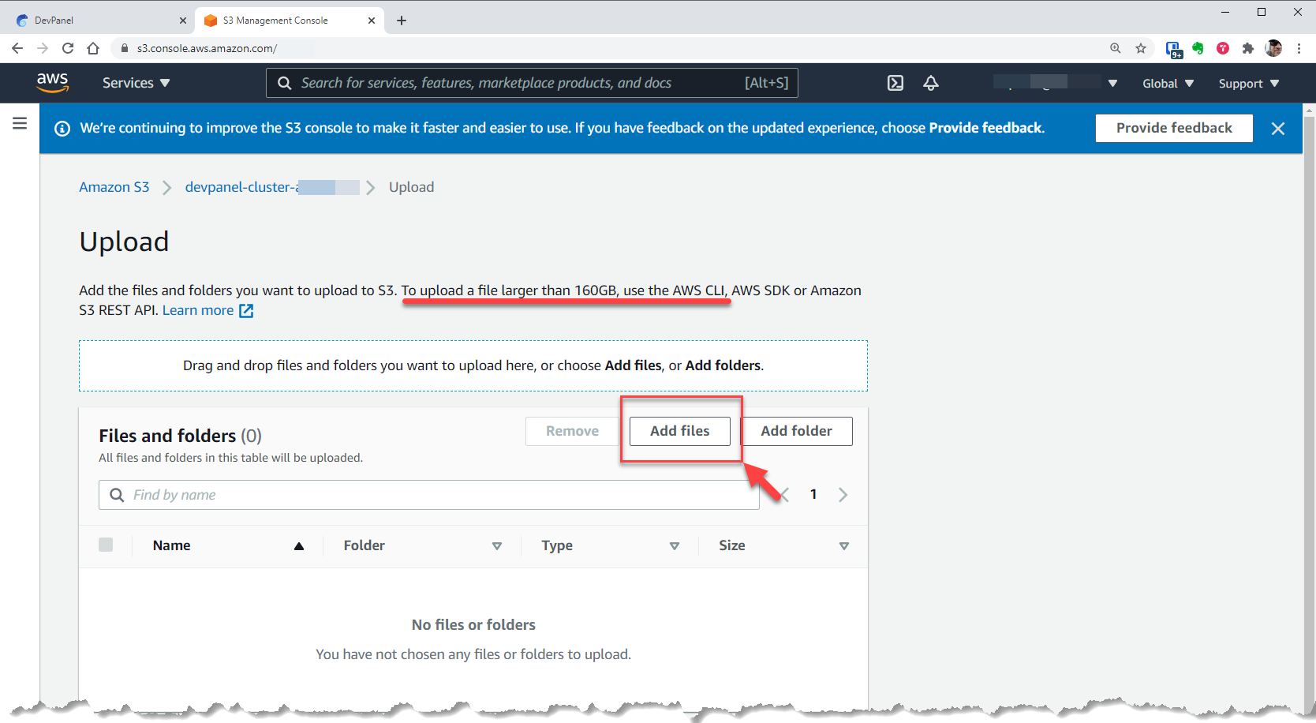Open the hamburger side navigation menu

pyautogui.click(x=20, y=123)
